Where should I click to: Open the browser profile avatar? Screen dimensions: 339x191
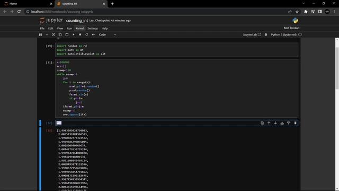[327, 12]
